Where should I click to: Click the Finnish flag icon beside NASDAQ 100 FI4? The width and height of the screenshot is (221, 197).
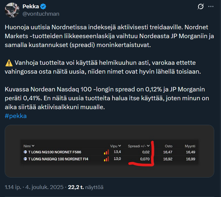(26, 159)
